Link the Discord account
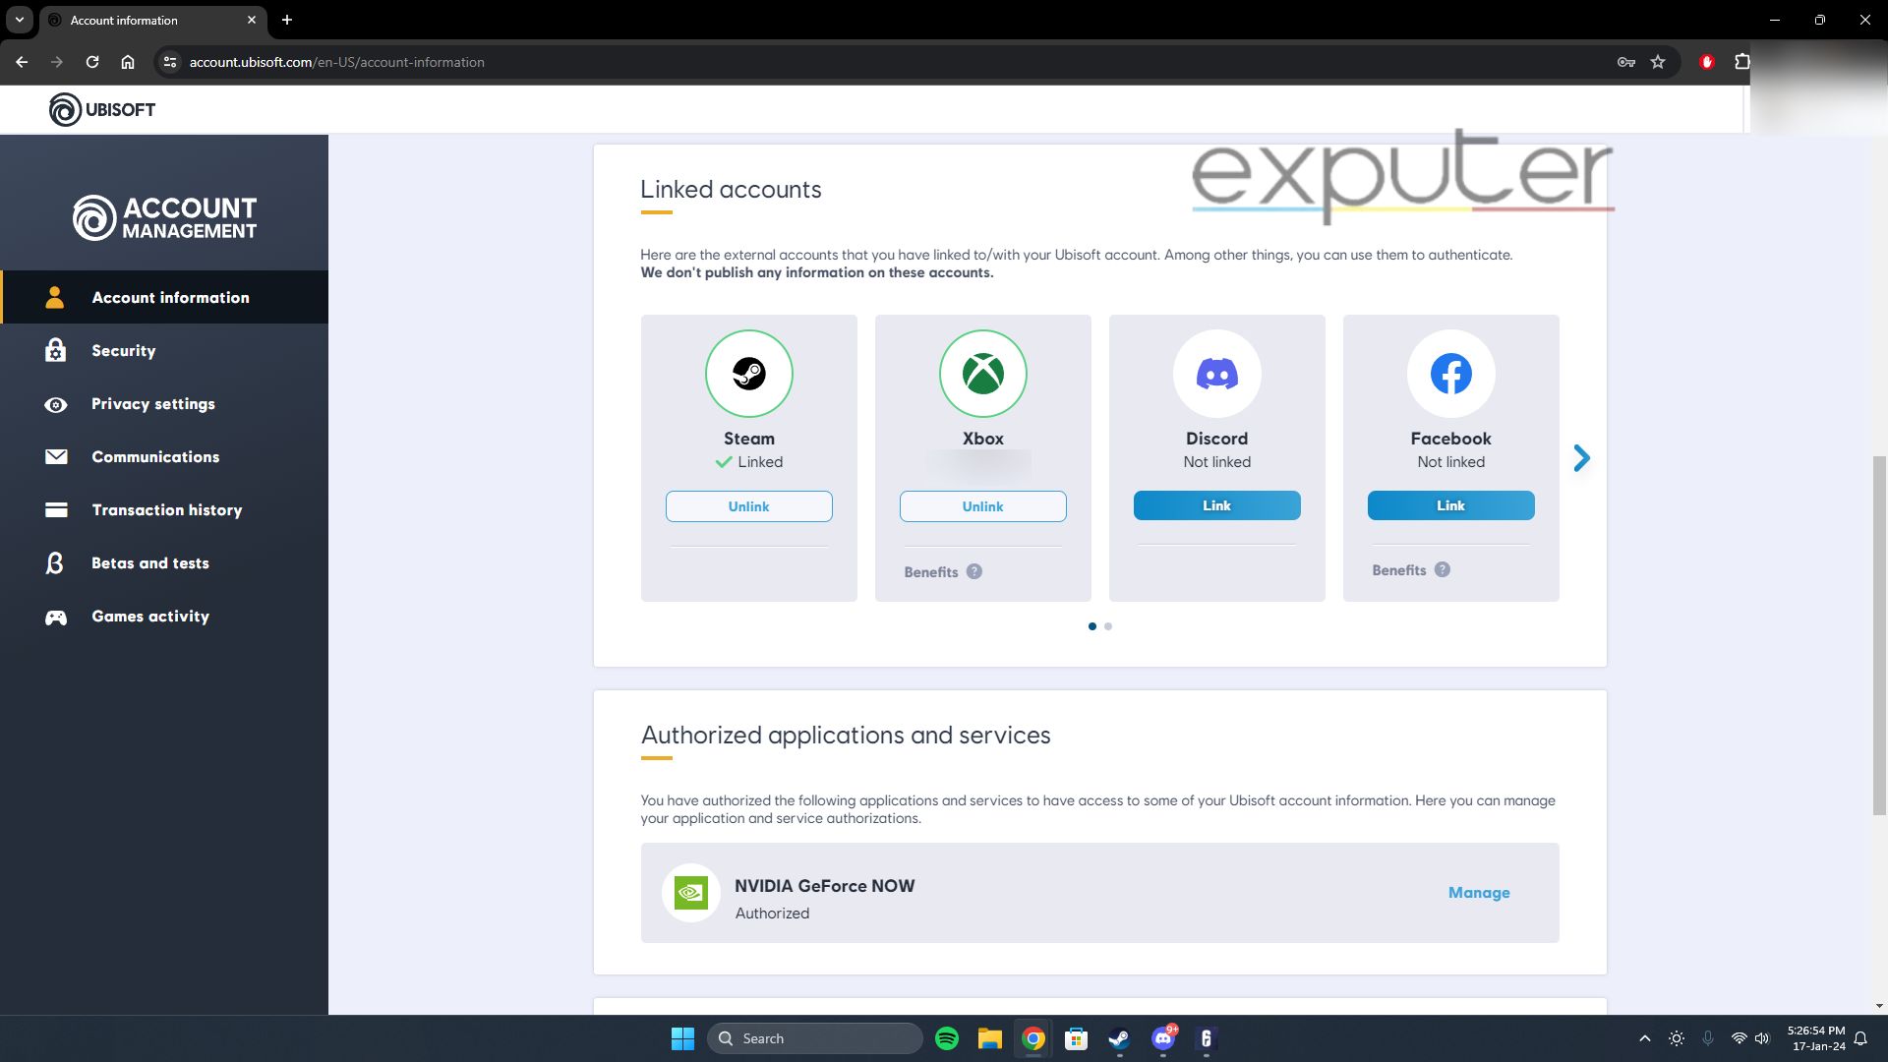Image resolution: width=1888 pixels, height=1062 pixels. pos(1216,504)
